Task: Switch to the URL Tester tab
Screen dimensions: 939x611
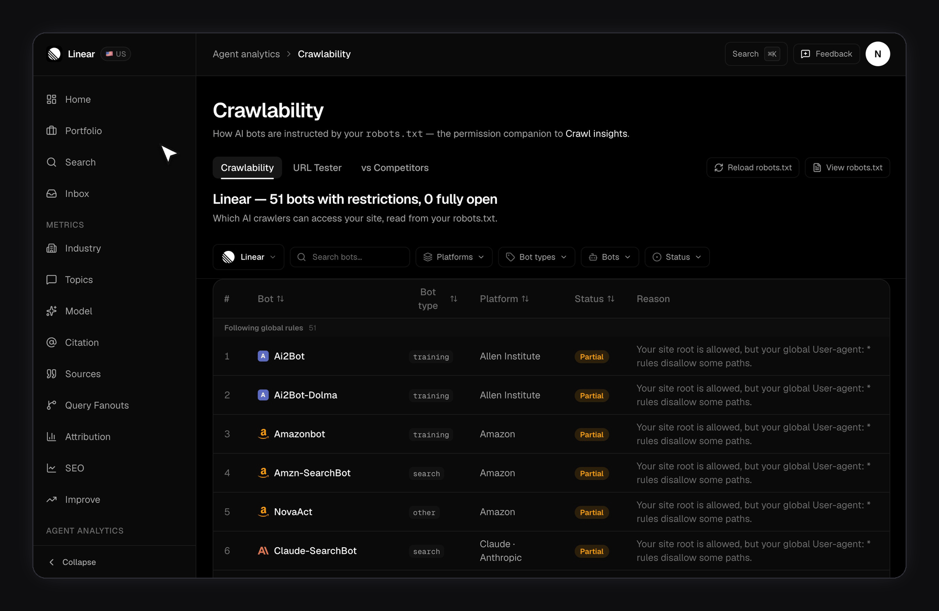Action: pos(317,167)
